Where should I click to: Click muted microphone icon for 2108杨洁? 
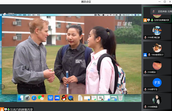click(x=145, y=72)
